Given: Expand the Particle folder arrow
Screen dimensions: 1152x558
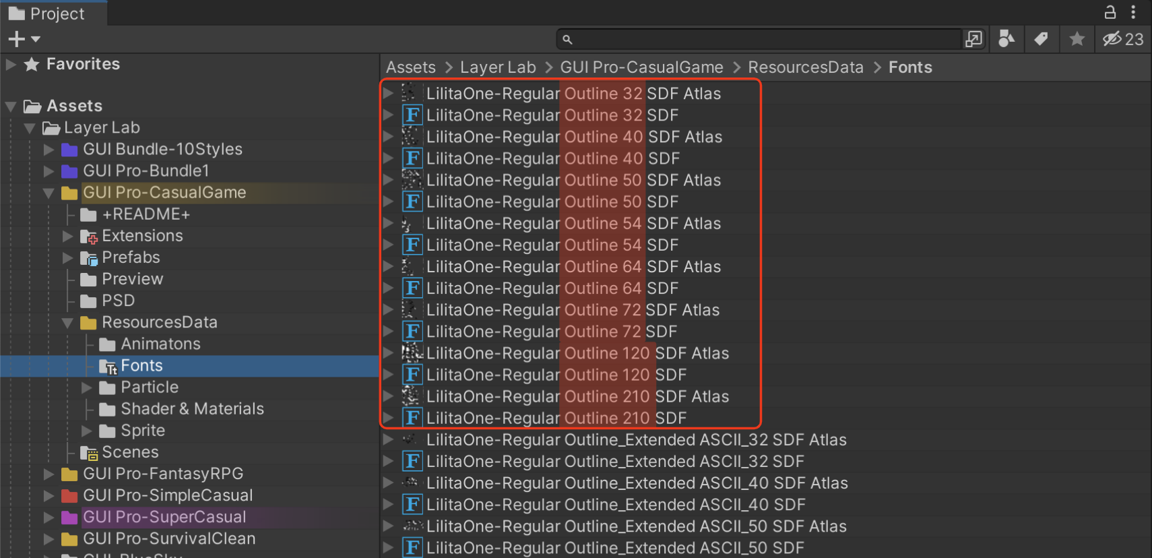Looking at the screenshot, I should click(86, 387).
